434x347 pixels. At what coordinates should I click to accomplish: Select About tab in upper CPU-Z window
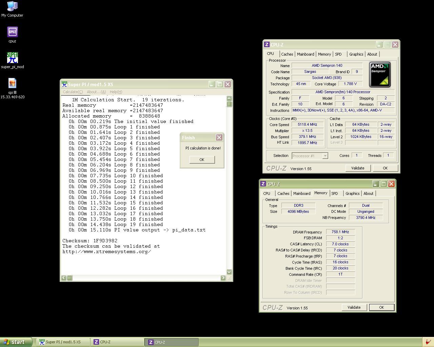click(372, 54)
